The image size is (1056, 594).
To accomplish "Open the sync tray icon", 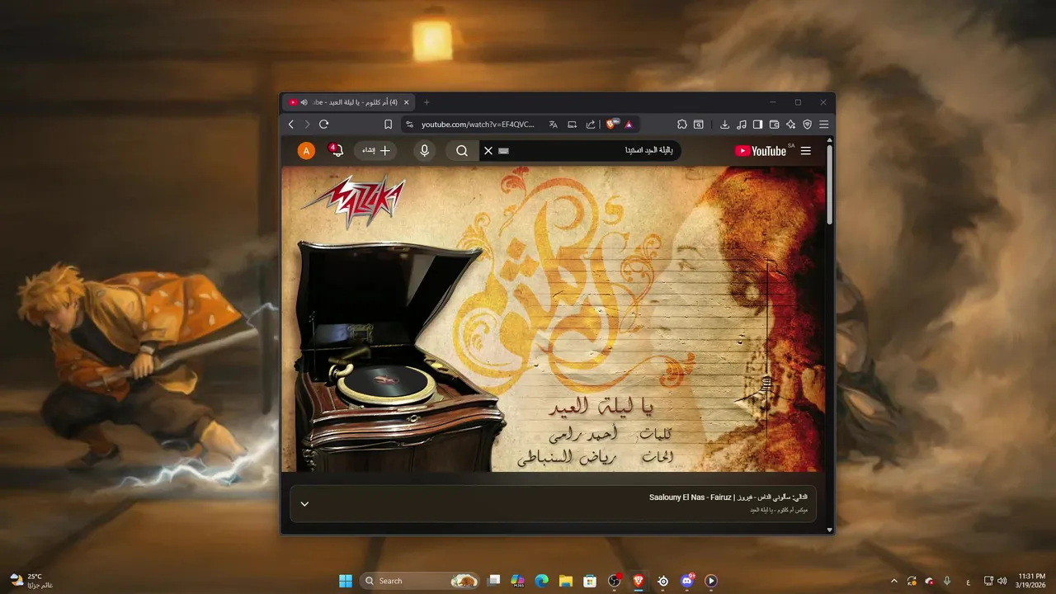I will 912,581.
